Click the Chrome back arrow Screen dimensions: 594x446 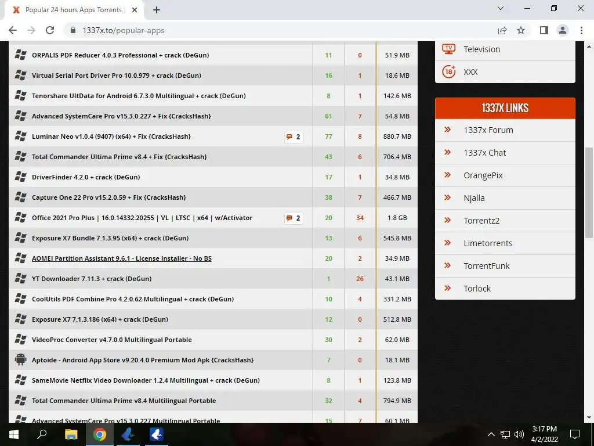coord(13,30)
